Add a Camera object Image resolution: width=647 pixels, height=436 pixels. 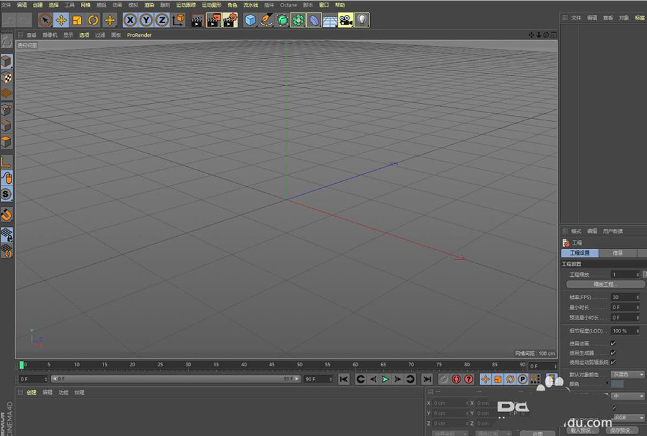coord(345,20)
